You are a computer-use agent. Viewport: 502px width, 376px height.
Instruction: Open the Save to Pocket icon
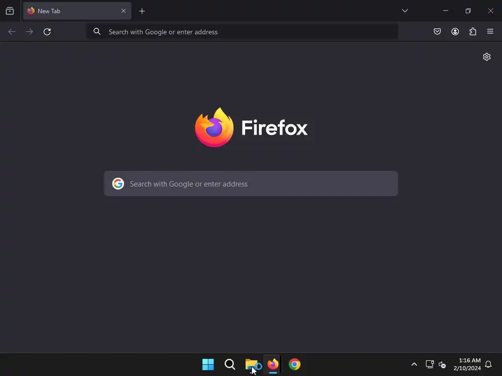(x=437, y=31)
